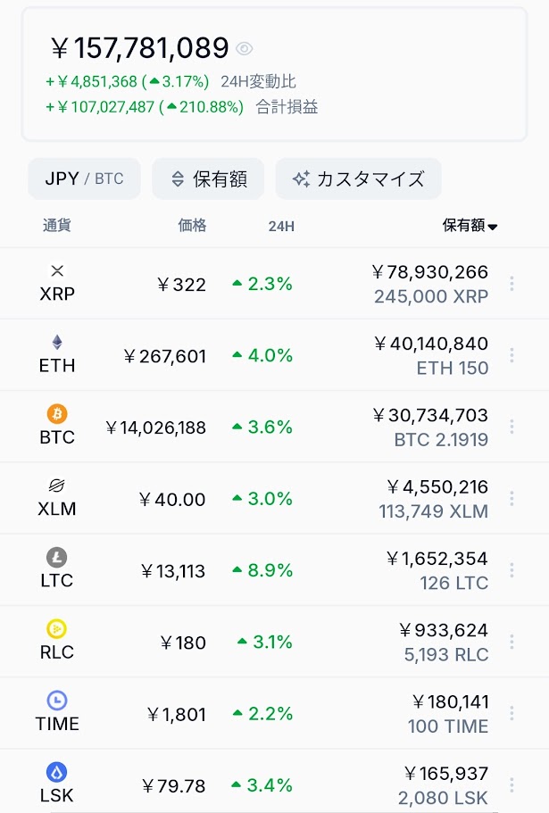The width and height of the screenshot is (549, 813).
Task: Click the XRP coin icon
Action: click(57, 270)
